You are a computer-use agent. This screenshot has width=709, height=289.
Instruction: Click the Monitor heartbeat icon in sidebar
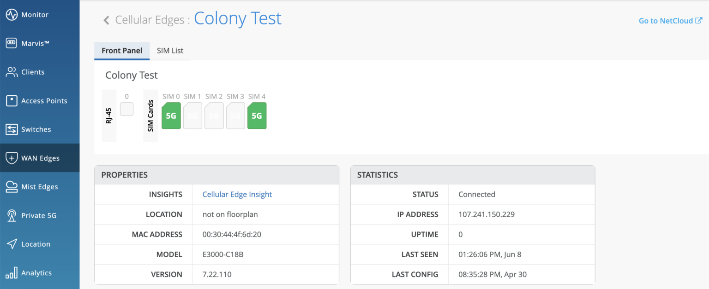[x=12, y=15]
